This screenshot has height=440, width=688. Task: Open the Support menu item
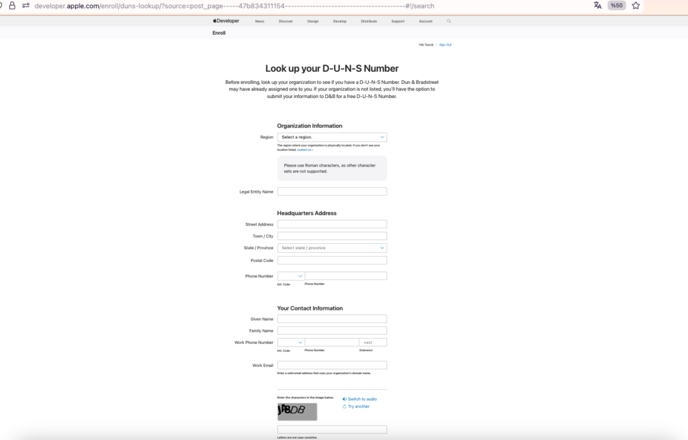tap(398, 21)
